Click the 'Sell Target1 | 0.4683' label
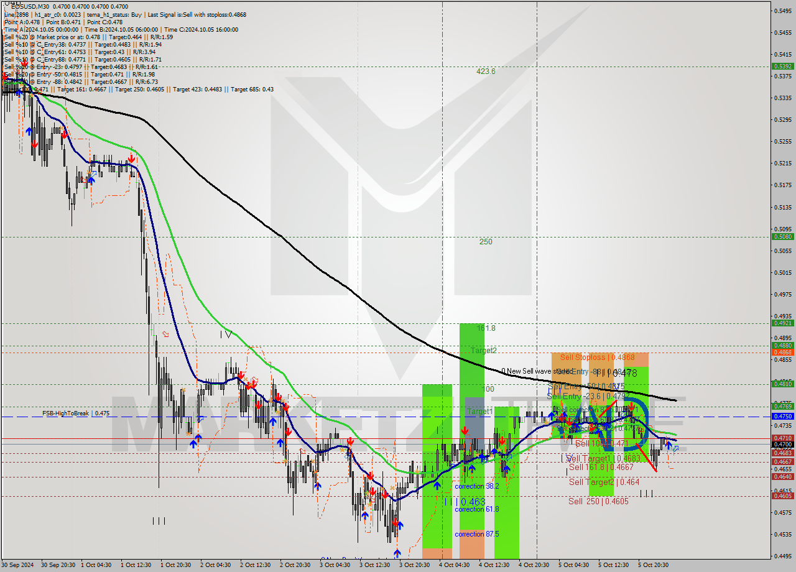The width and height of the screenshot is (796, 572). (x=603, y=458)
